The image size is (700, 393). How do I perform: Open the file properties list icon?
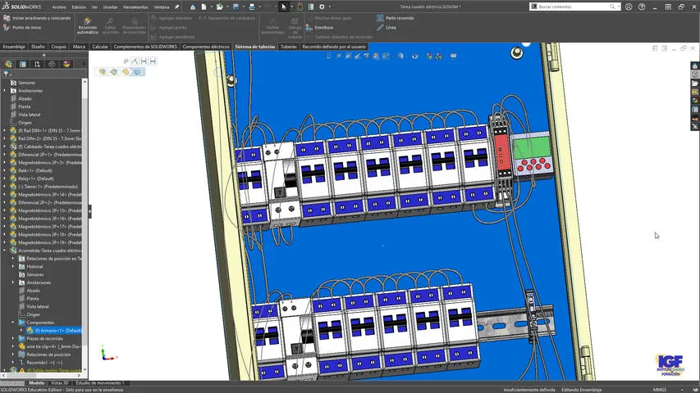coord(311,7)
